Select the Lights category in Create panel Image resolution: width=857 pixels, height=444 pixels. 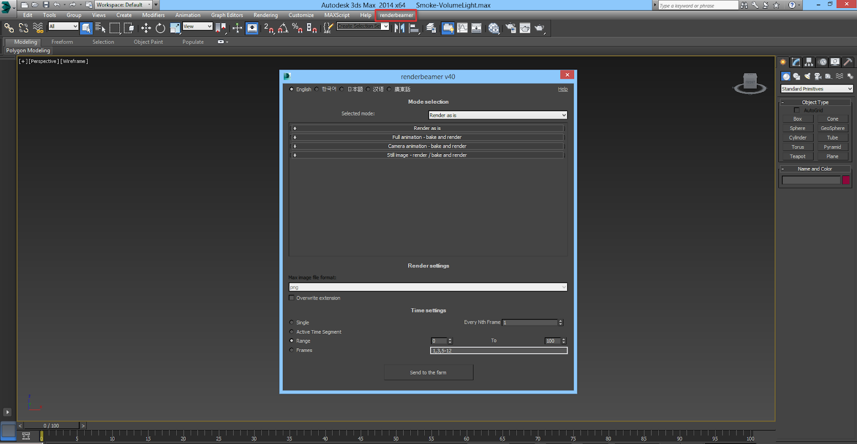point(807,76)
